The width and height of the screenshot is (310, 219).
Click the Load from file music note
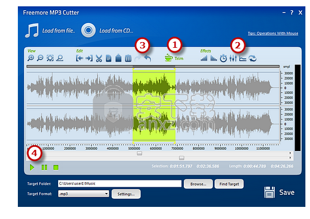[x=32, y=31]
